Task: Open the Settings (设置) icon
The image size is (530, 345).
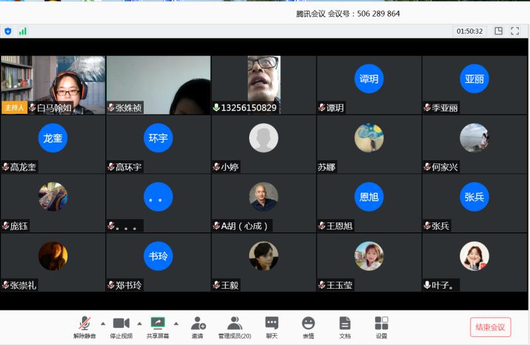Action: pos(382,326)
